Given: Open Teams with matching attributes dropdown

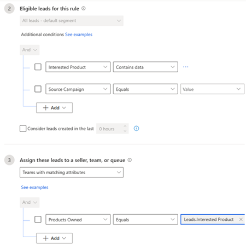Looking at the screenshot, I should click(72, 173).
